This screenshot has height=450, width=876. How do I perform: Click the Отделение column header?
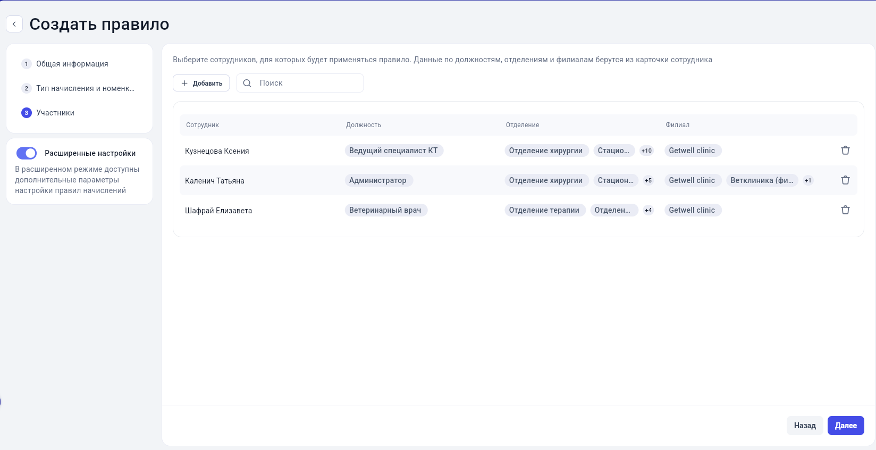(x=523, y=125)
